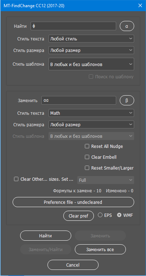Toggle the Clear Embell checkbox
Screen dimensions: 146x276
pos(87,157)
